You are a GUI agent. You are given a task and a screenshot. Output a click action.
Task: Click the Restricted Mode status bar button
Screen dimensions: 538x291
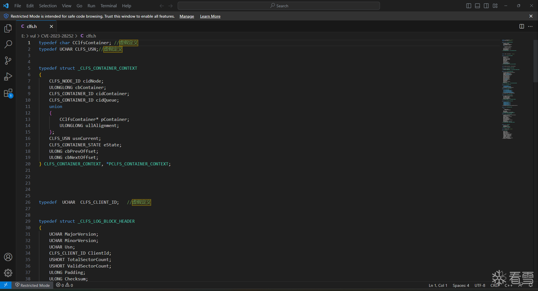[33, 285]
